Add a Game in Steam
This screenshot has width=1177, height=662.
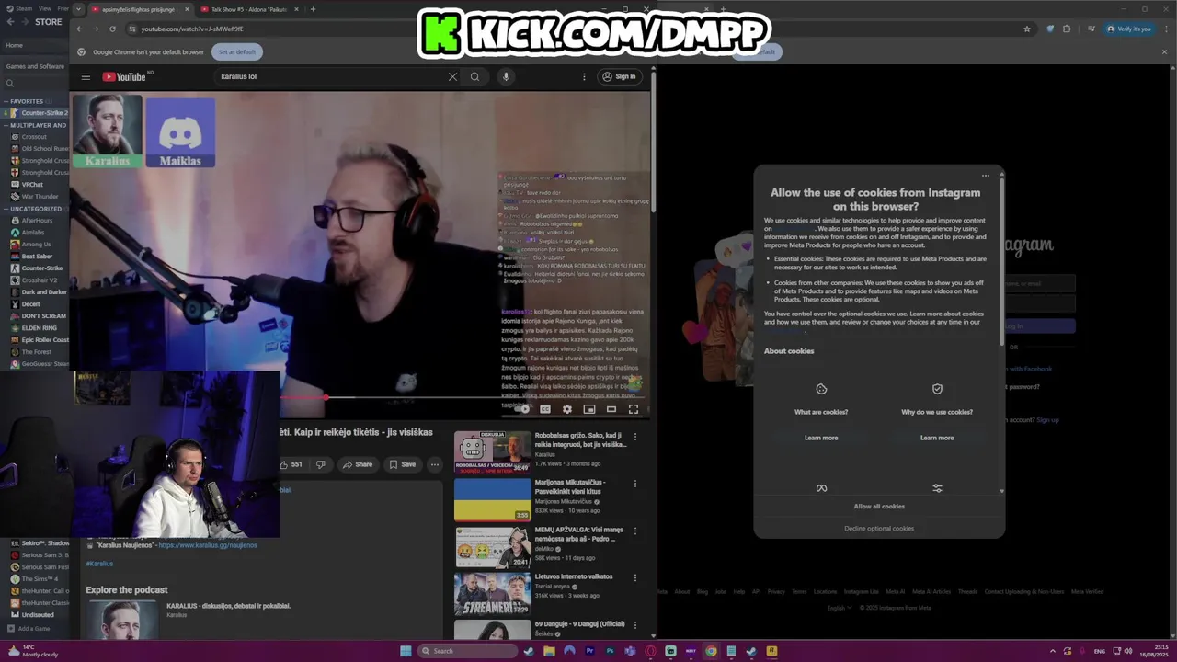[x=29, y=629]
